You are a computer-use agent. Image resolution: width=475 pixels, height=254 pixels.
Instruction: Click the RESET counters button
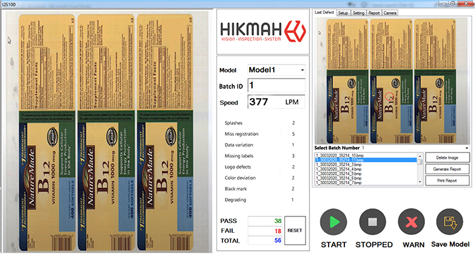tap(295, 230)
